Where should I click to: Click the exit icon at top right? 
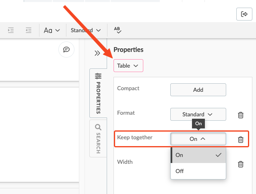(244, 14)
